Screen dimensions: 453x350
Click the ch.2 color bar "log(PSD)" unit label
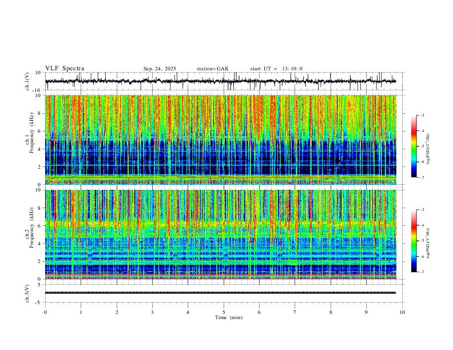(x=428, y=244)
